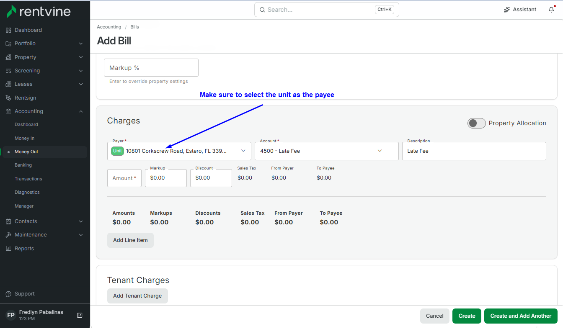The height and width of the screenshot is (329, 563).
Task: Click the green Unit badge in Payer
Action: (117, 151)
